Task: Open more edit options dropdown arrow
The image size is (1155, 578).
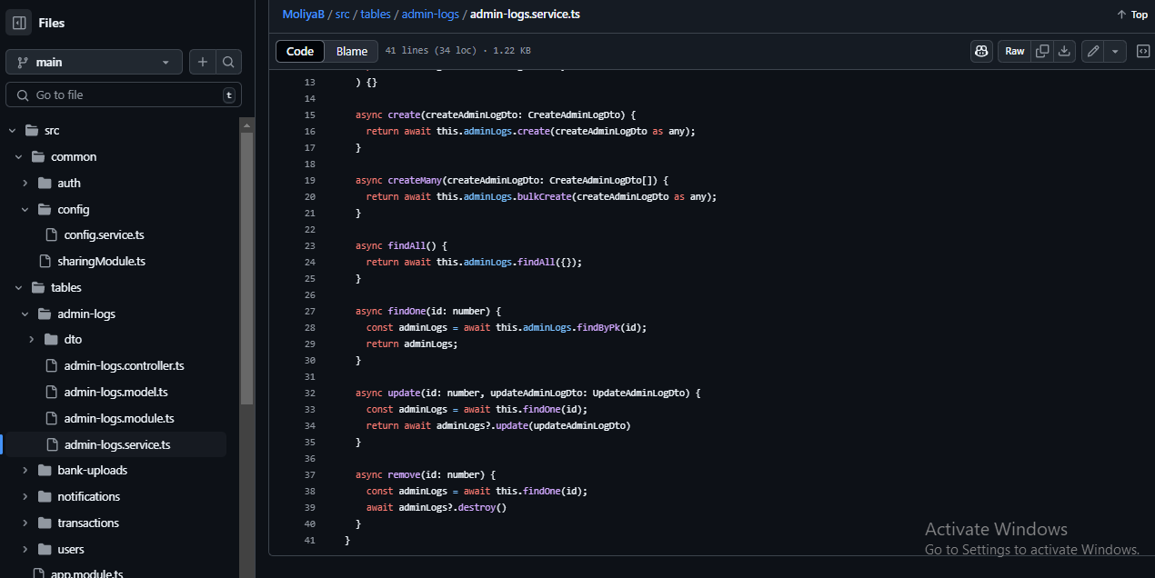Action: (x=1115, y=51)
